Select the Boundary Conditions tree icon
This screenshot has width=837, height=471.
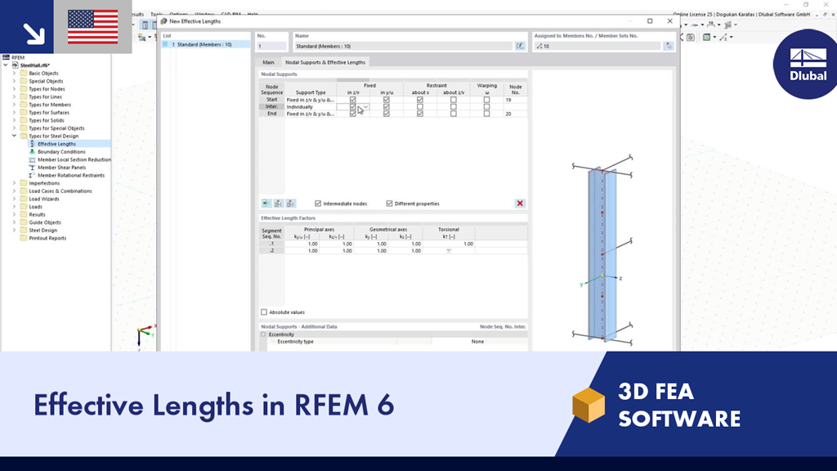tap(32, 151)
